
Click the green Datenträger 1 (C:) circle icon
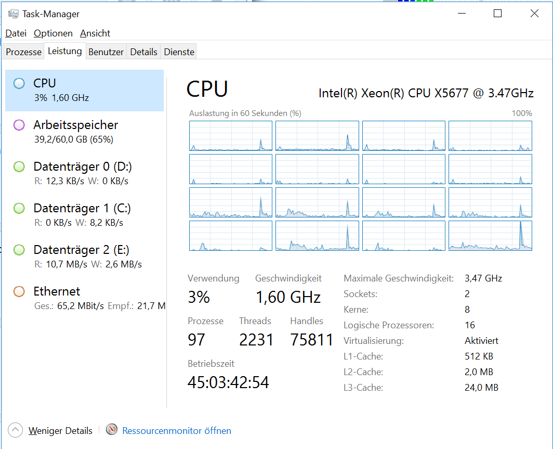(19, 208)
